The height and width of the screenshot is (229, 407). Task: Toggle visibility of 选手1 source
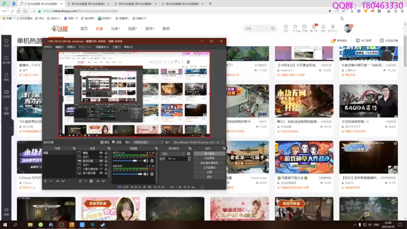point(101,157)
